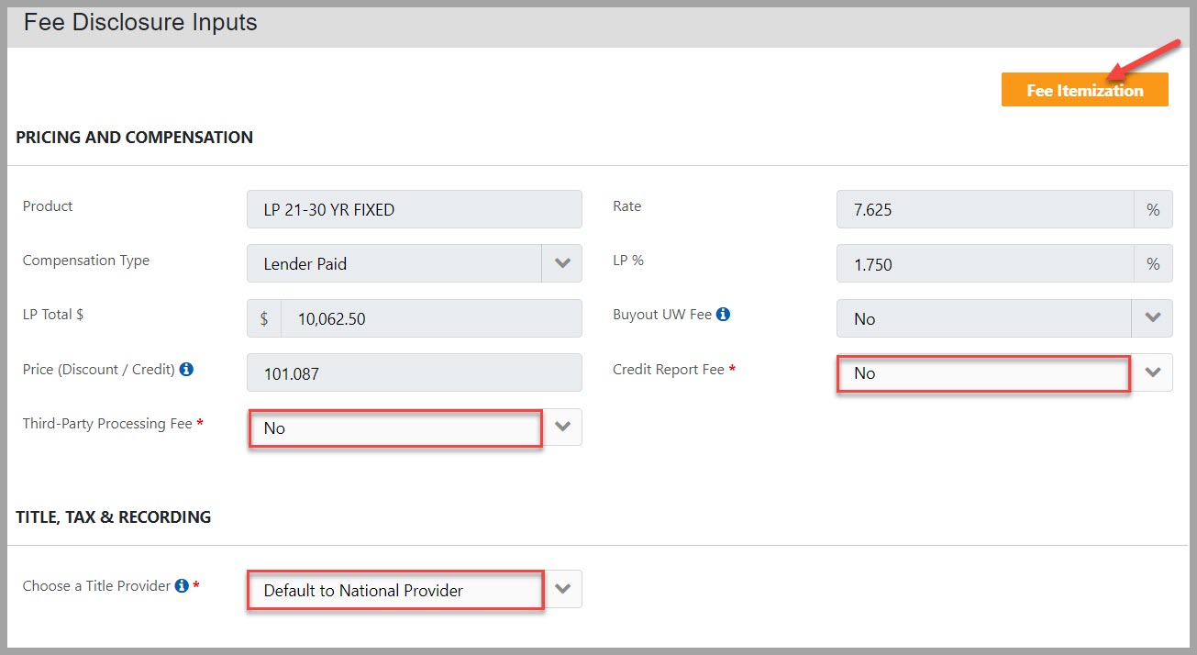Screen dimensions: 1197x655
Task: Click the TITLE, TAX & RECORDING section heading
Action: click(112, 516)
